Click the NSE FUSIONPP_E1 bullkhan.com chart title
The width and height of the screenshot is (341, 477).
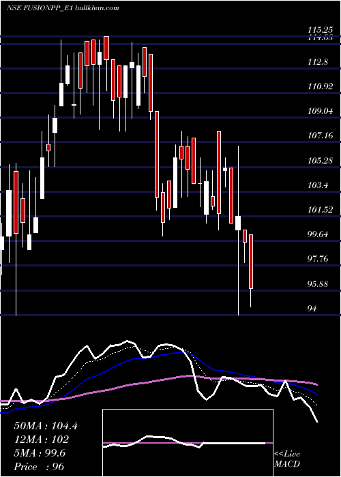pos(63,8)
